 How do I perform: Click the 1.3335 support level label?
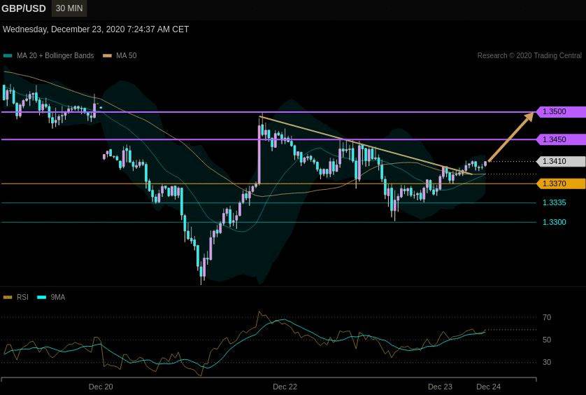(555, 202)
